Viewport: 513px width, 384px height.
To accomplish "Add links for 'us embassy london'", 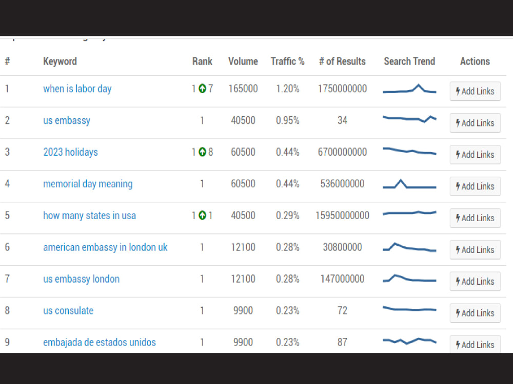I will [x=475, y=281].
